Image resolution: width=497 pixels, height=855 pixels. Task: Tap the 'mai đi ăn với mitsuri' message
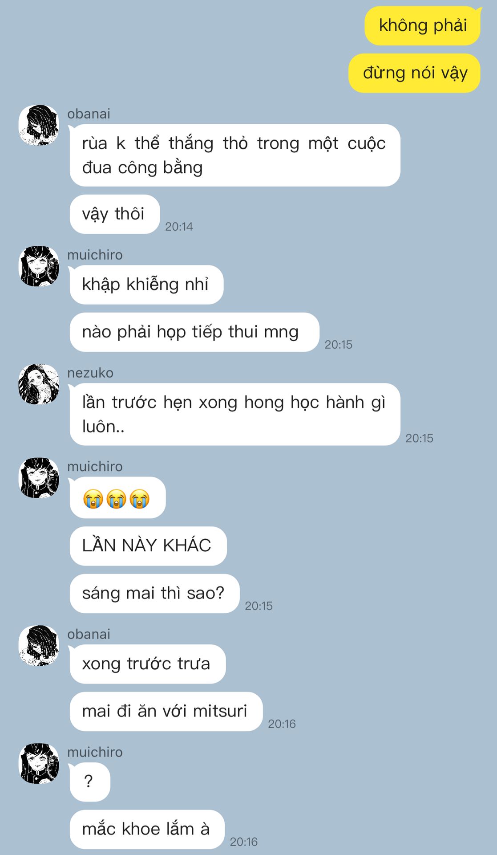pos(166,712)
